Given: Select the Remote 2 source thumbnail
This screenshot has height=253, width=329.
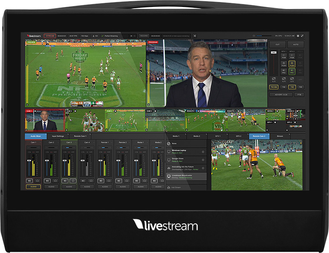Looking at the screenshot, I should [246, 120].
